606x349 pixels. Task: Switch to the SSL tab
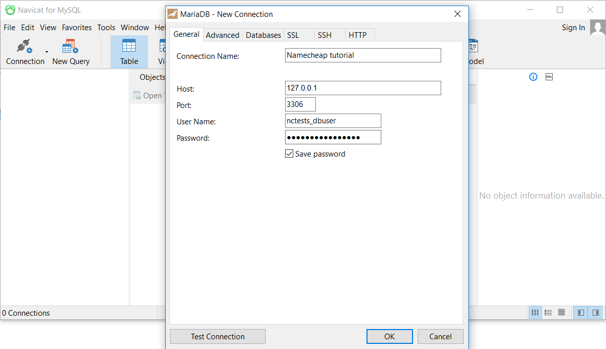[x=299, y=35]
